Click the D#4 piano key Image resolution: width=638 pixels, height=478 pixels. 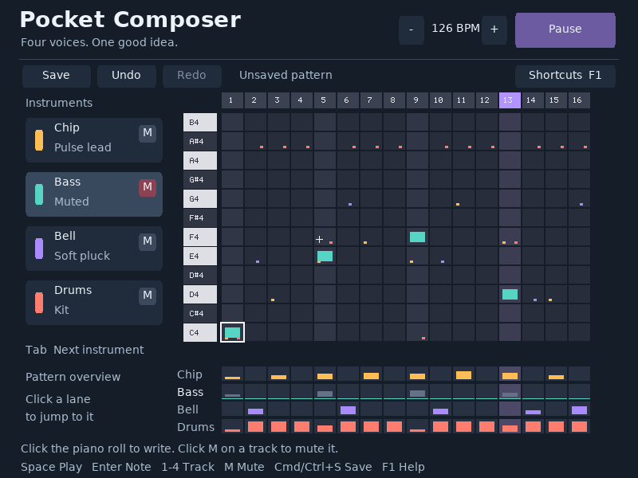200,275
